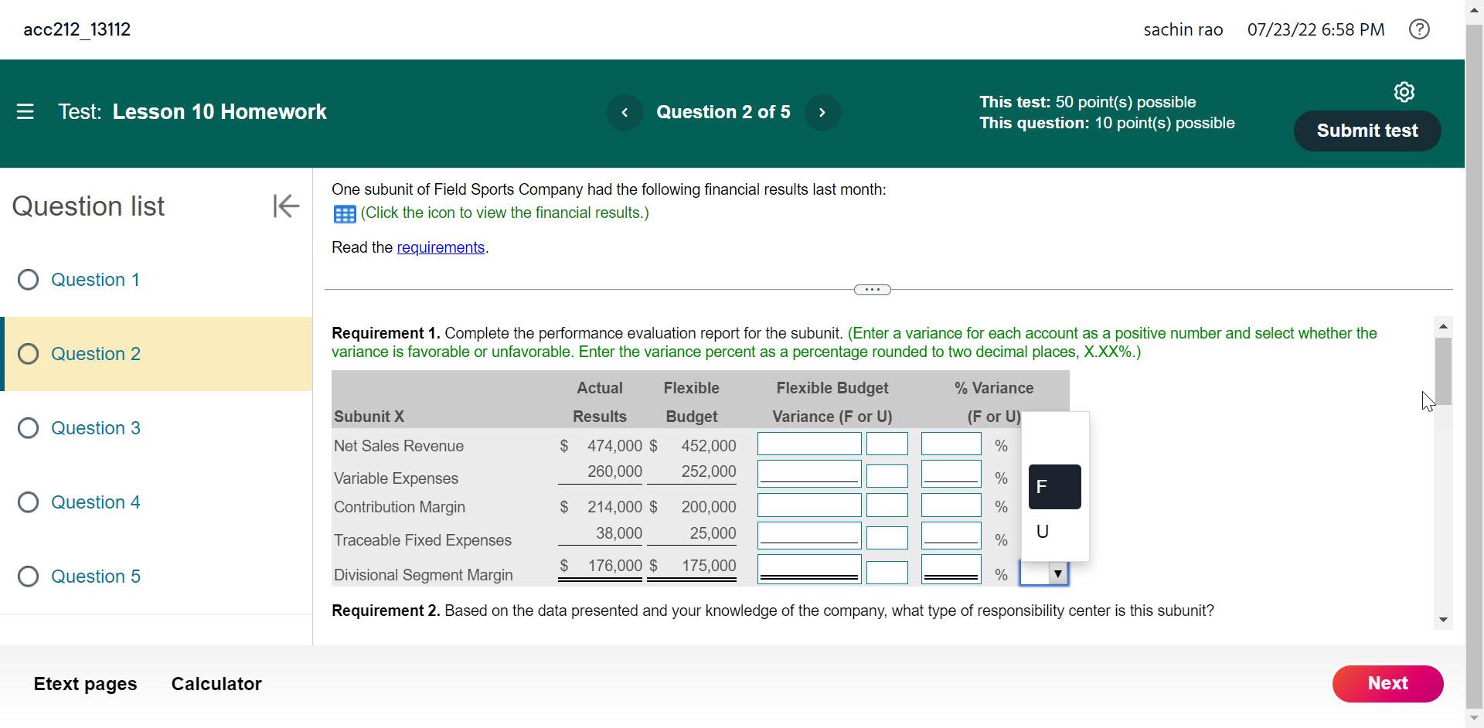Open the test settings gear icon
The width and height of the screenshot is (1484, 728).
tap(1404, 92)
